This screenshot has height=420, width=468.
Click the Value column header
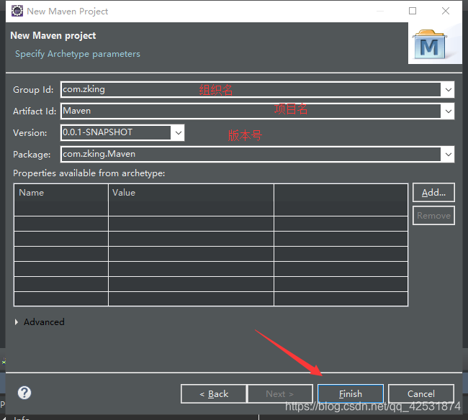pos(191,193)
